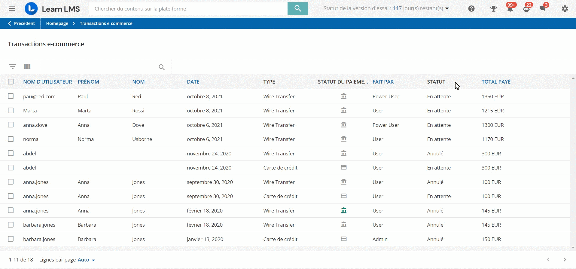Open the trophy gamification icon
This screenshot has height=269, width=576.
click(493, 9)
